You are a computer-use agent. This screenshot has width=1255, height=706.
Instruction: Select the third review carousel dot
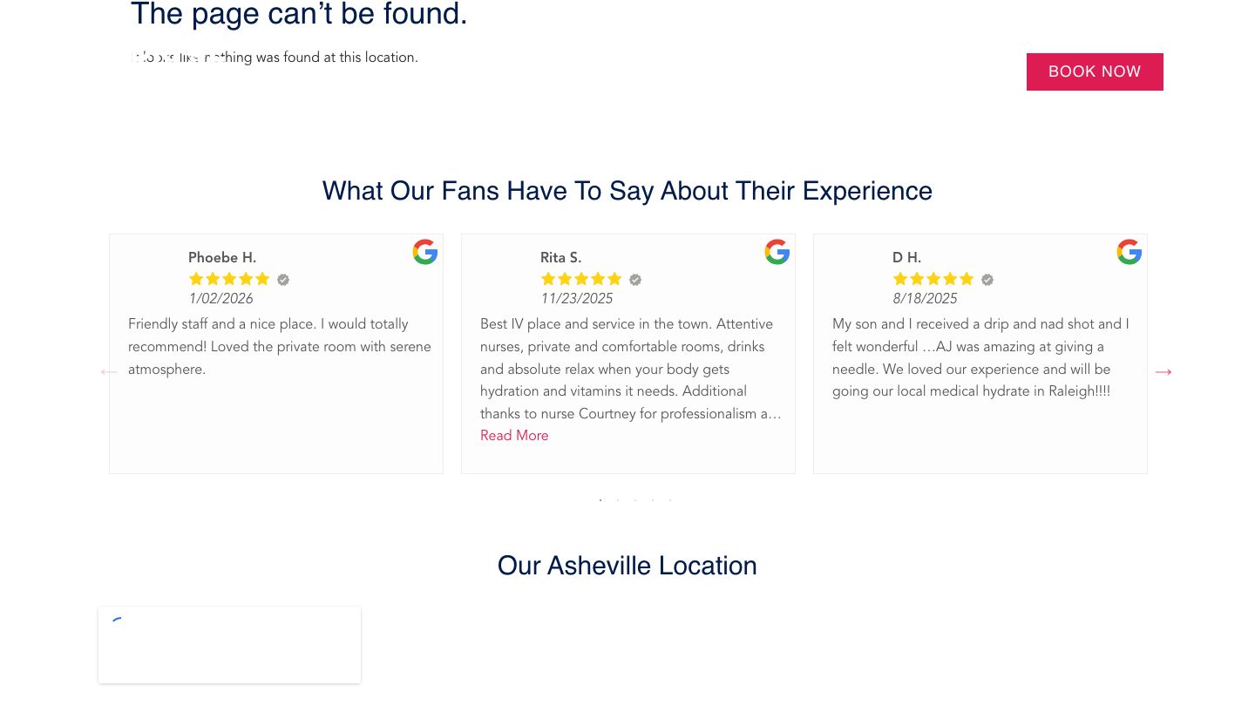(x=635, y=500)
